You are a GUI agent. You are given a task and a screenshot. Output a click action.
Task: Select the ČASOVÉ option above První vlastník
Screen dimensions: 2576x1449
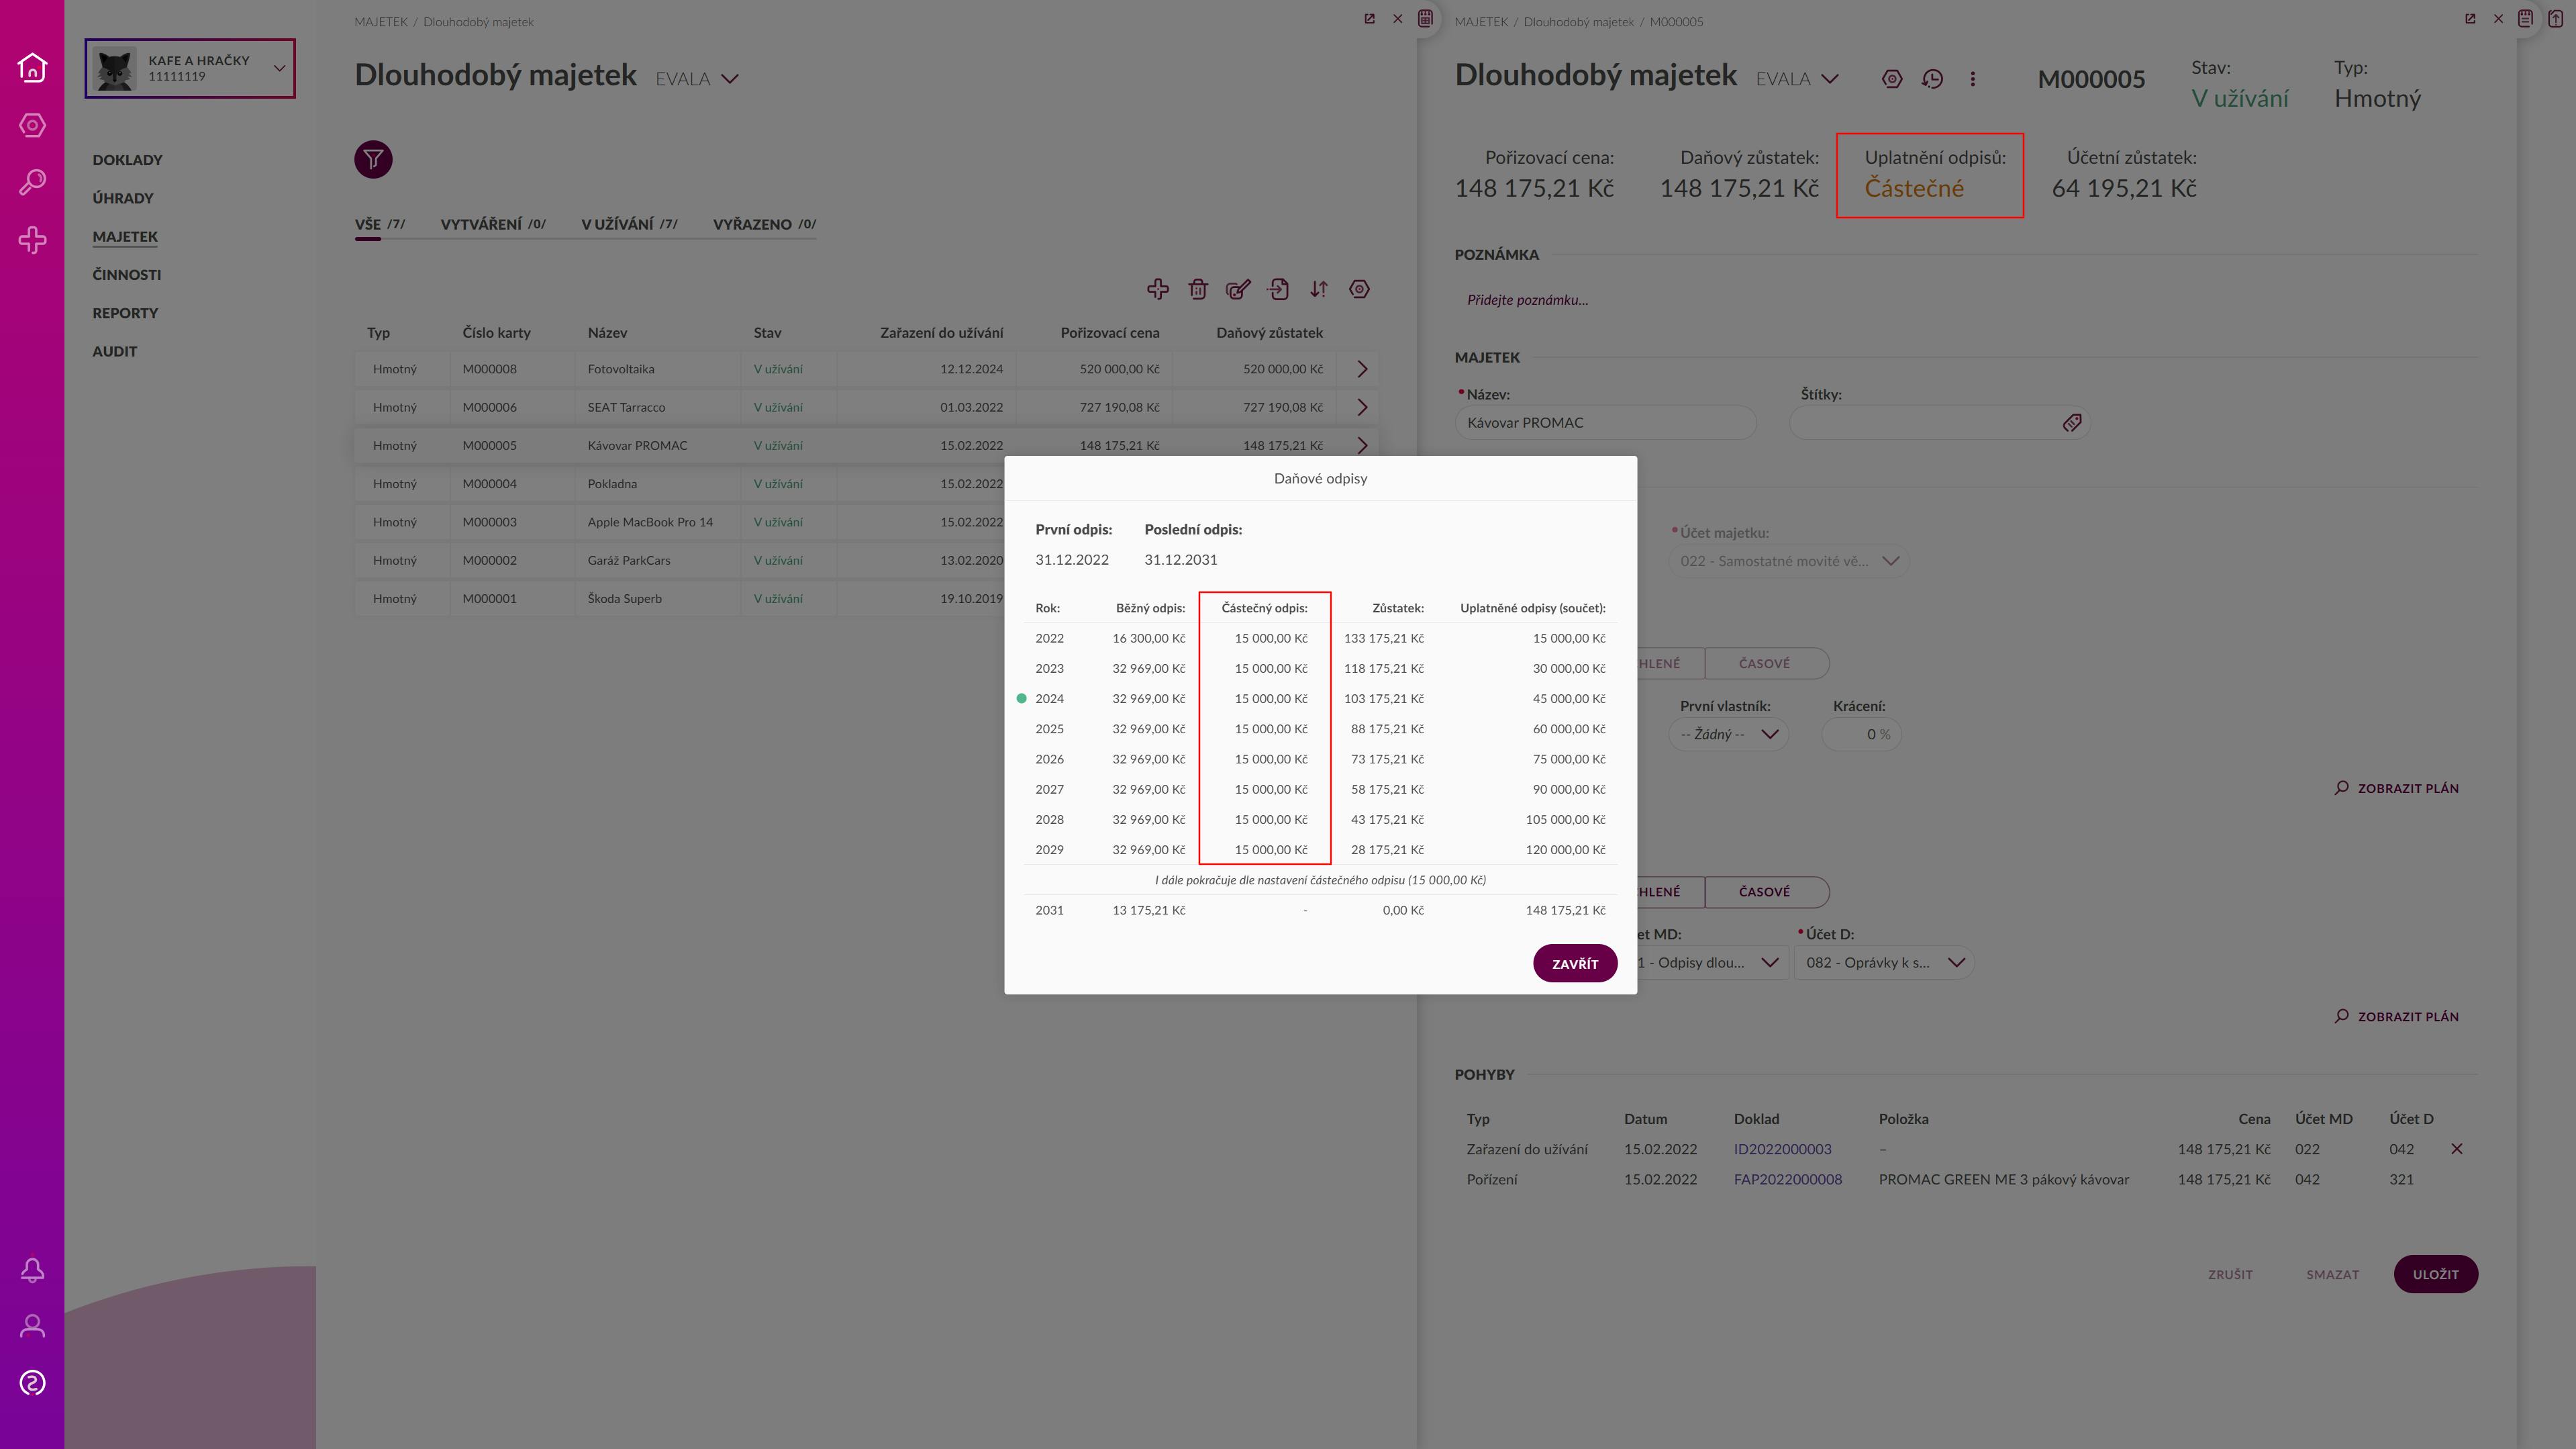tap(1765, 663)
